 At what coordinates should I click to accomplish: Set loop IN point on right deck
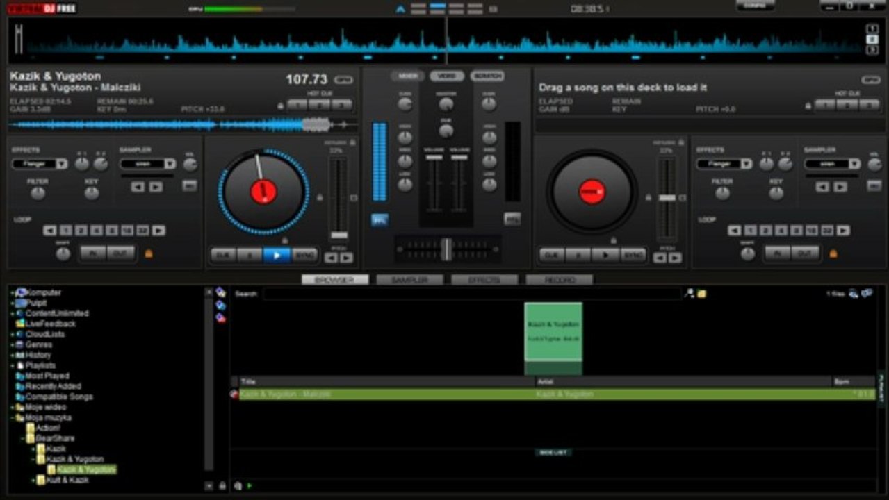[777, 253]
